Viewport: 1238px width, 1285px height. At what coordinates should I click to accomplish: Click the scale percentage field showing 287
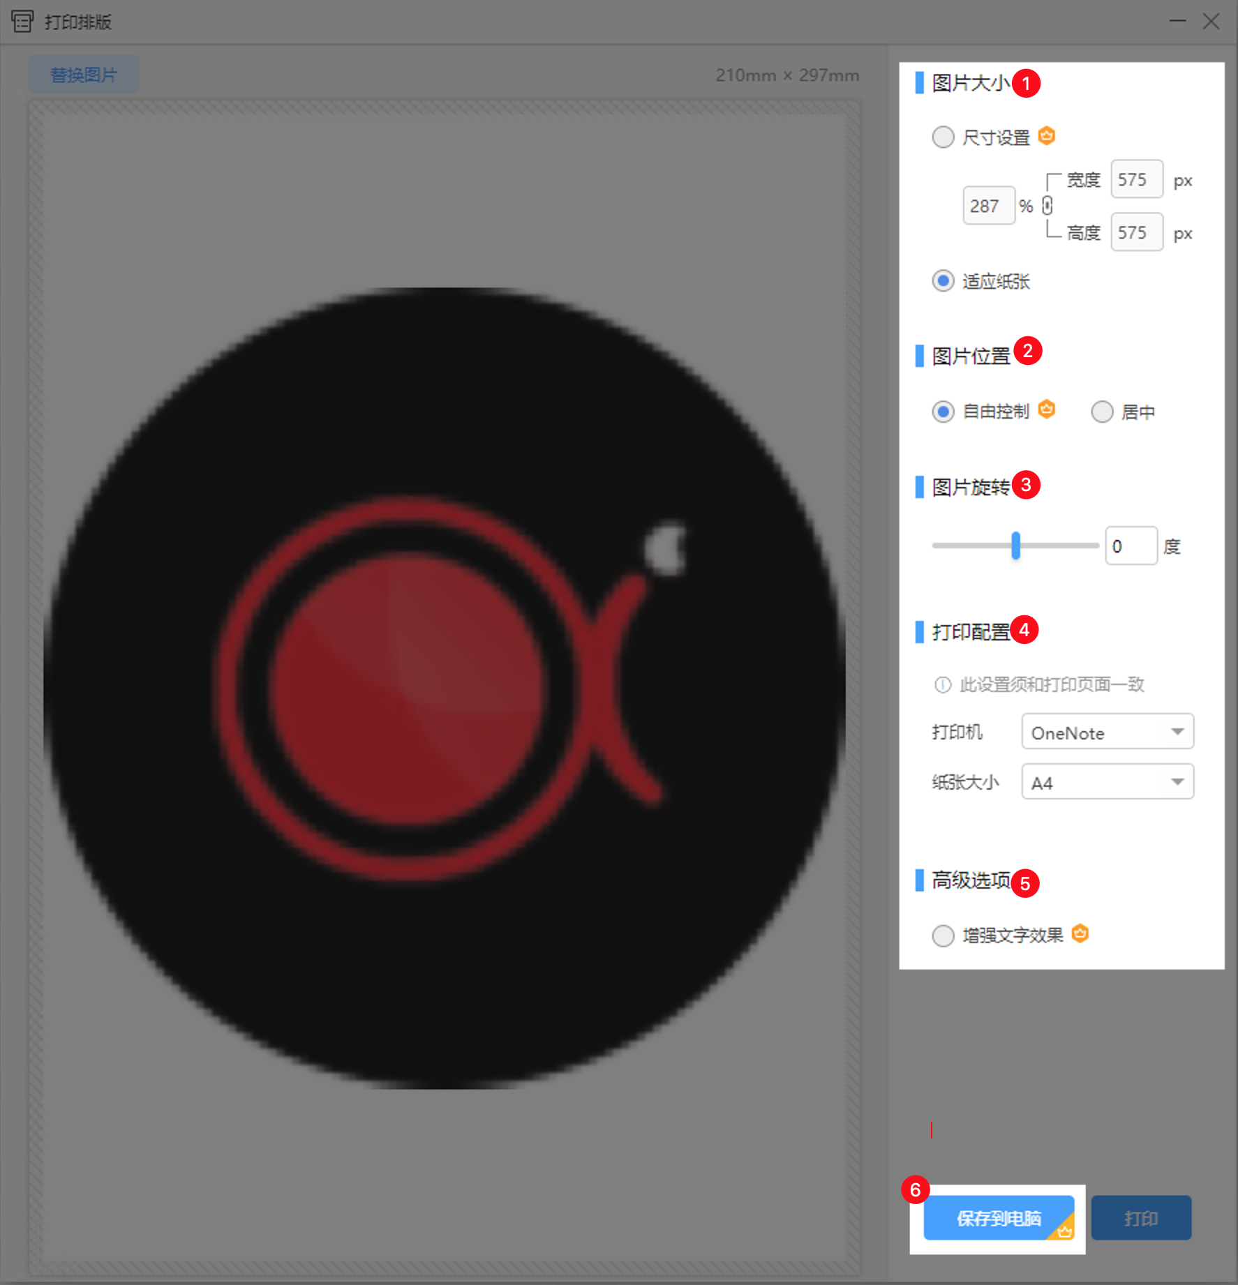pos(988,206)
